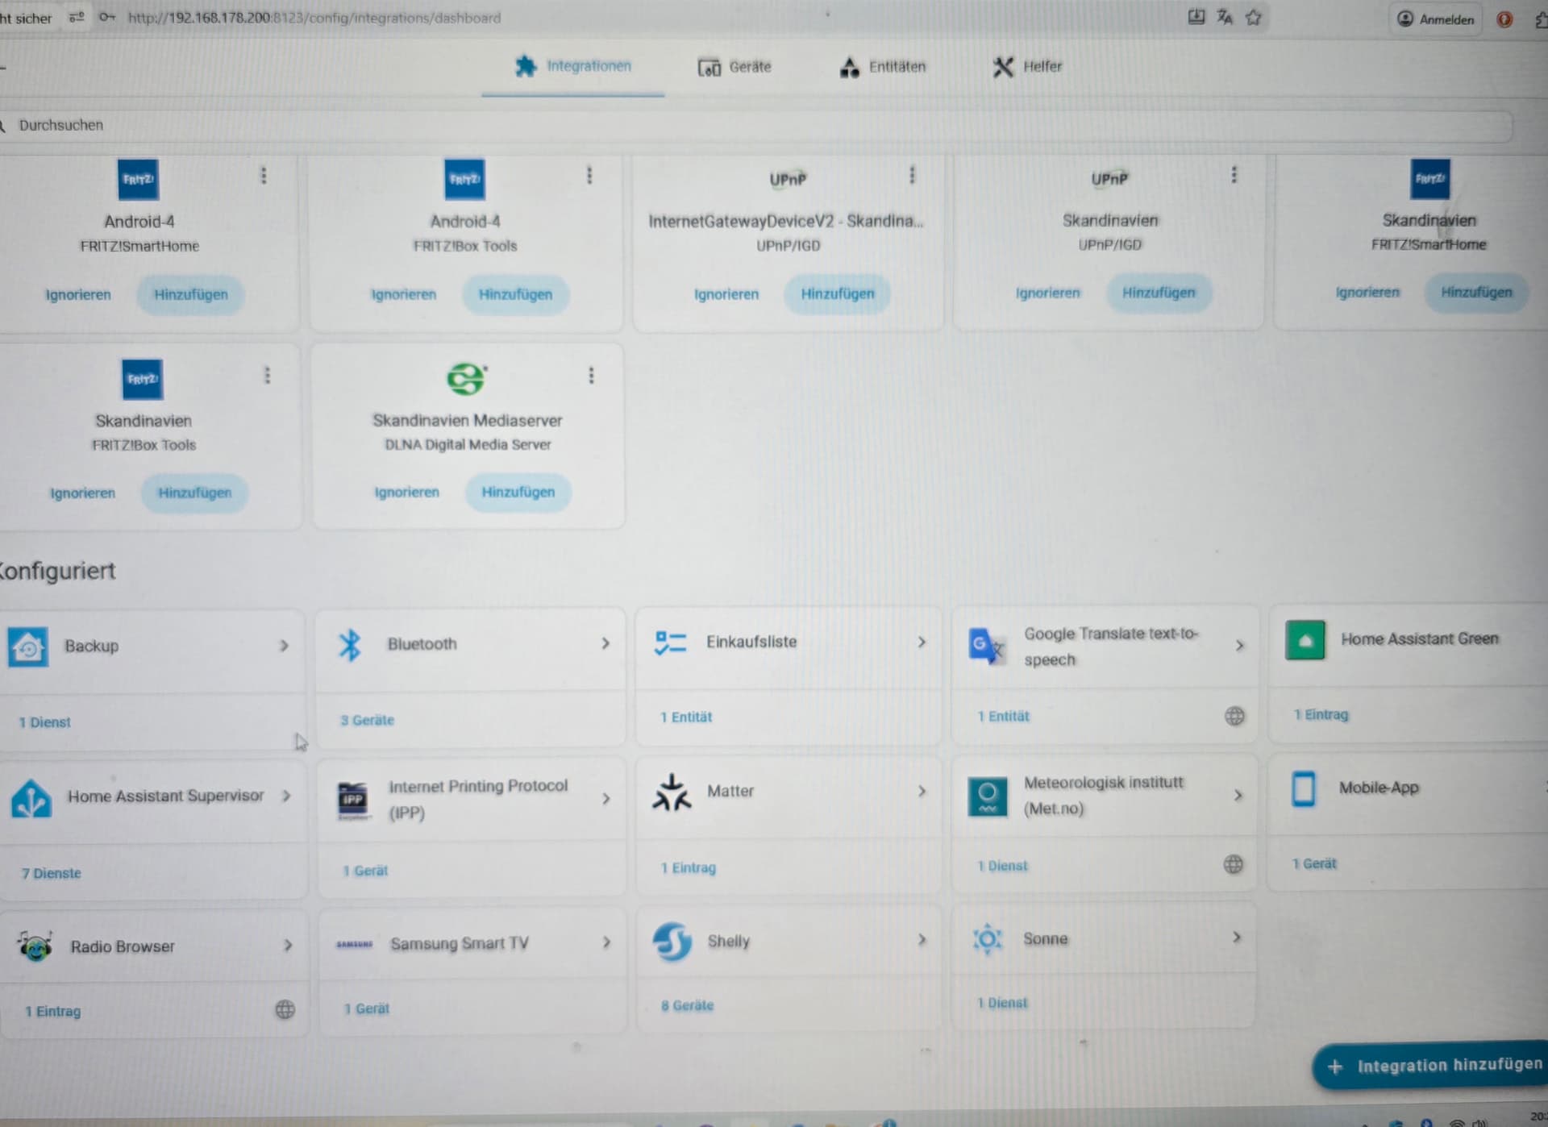Image resolution: width=1548 pixels, height=1127 pixels.
Task: Click the Sonne sun icon
Action: click(987, 939)
